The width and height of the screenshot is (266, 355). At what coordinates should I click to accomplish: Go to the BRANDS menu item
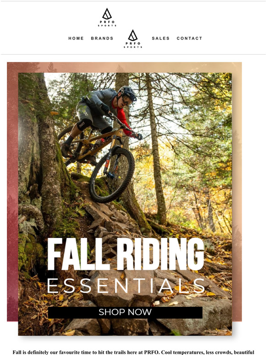point(102,38)
